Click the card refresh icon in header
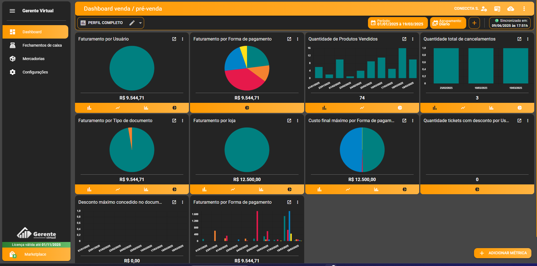This screenshot has width=537, height=266. pyautogui.click(x=497, y=9)
